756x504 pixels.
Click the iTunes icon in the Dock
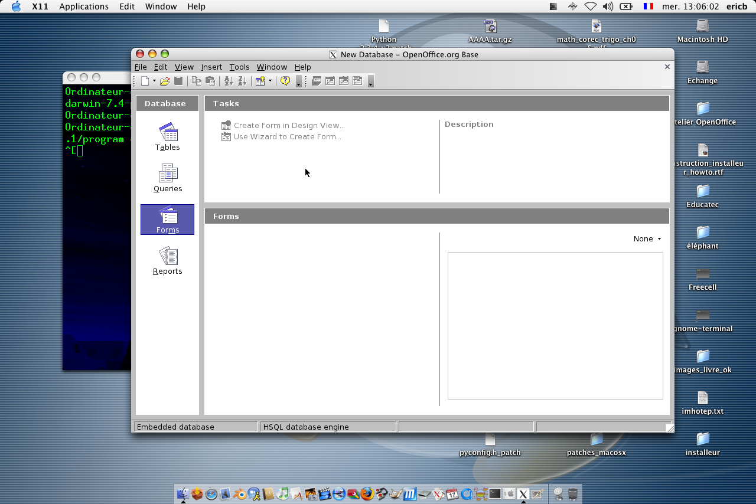tap(282, 493)
